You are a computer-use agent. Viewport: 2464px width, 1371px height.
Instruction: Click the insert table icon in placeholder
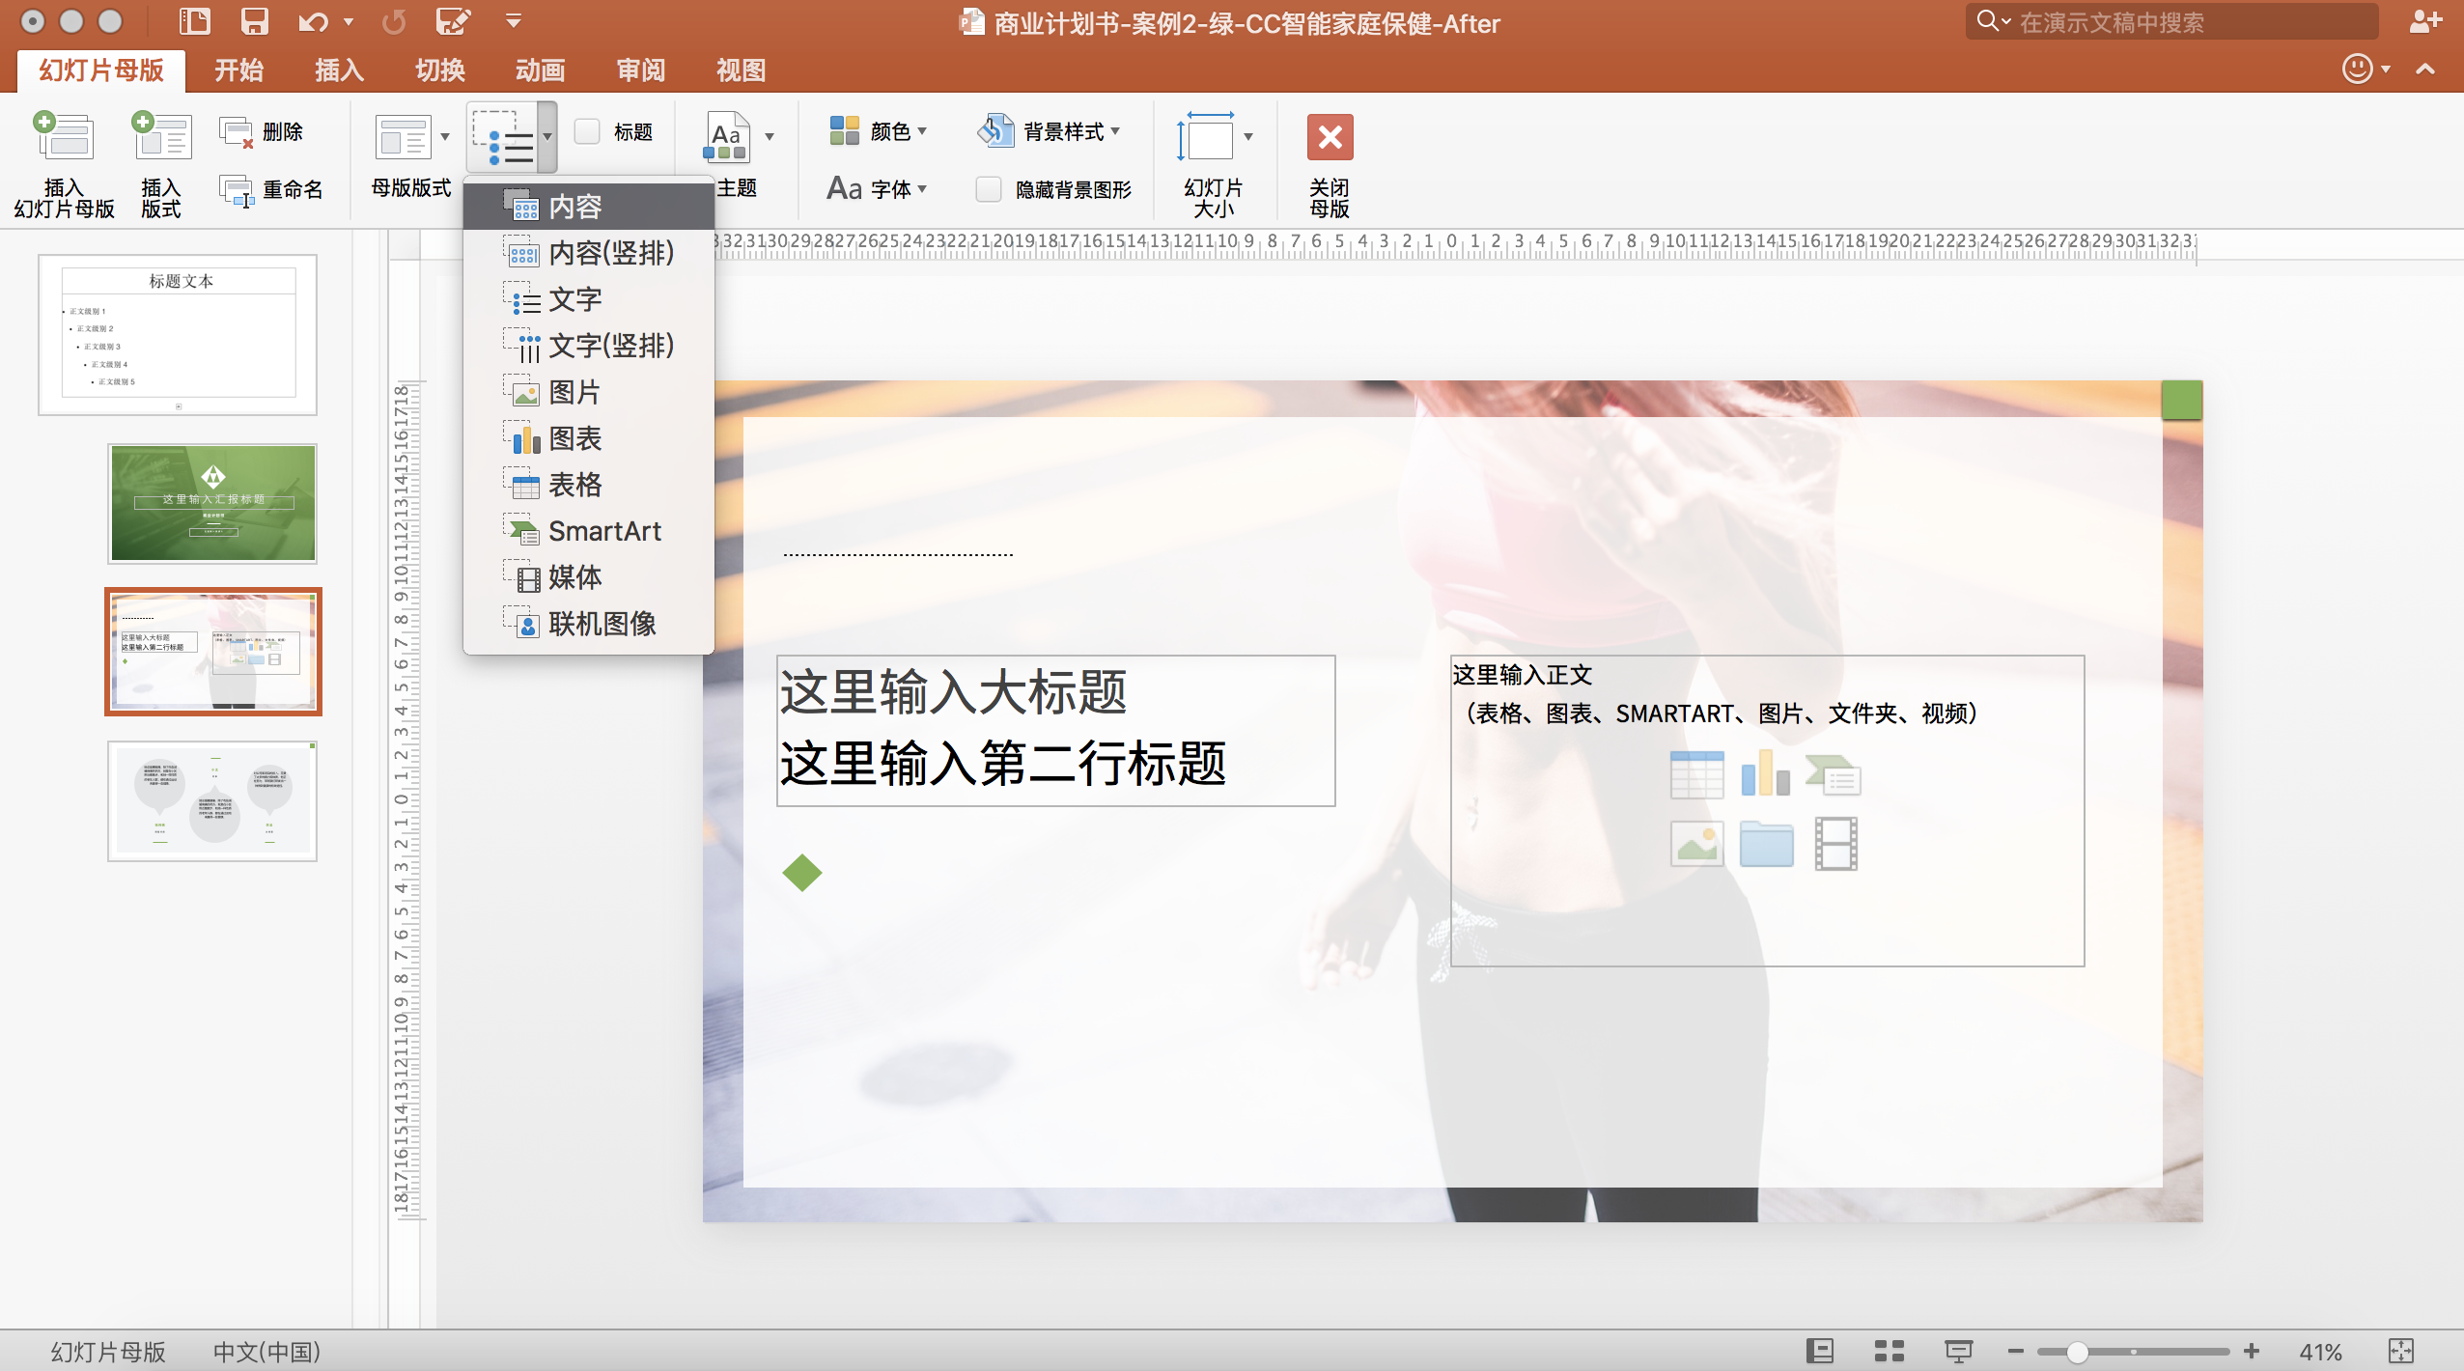click(x=1696, y=775)
